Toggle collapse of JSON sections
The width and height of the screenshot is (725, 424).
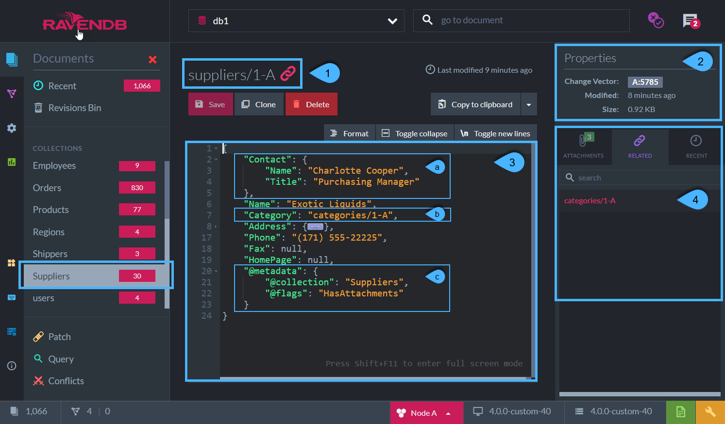[415, 133]
